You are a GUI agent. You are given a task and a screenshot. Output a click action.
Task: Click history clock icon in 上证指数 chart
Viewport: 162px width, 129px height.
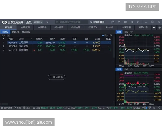pyautogui.click(x=131, y=69)
